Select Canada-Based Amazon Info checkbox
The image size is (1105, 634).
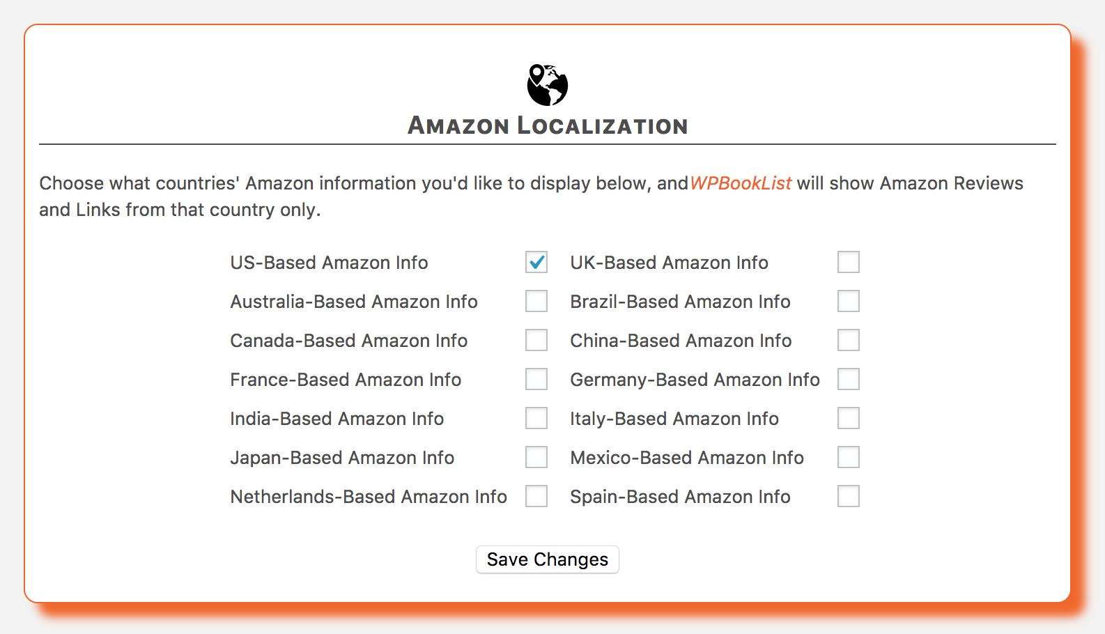pyautogui.click(x=536, y=341)
